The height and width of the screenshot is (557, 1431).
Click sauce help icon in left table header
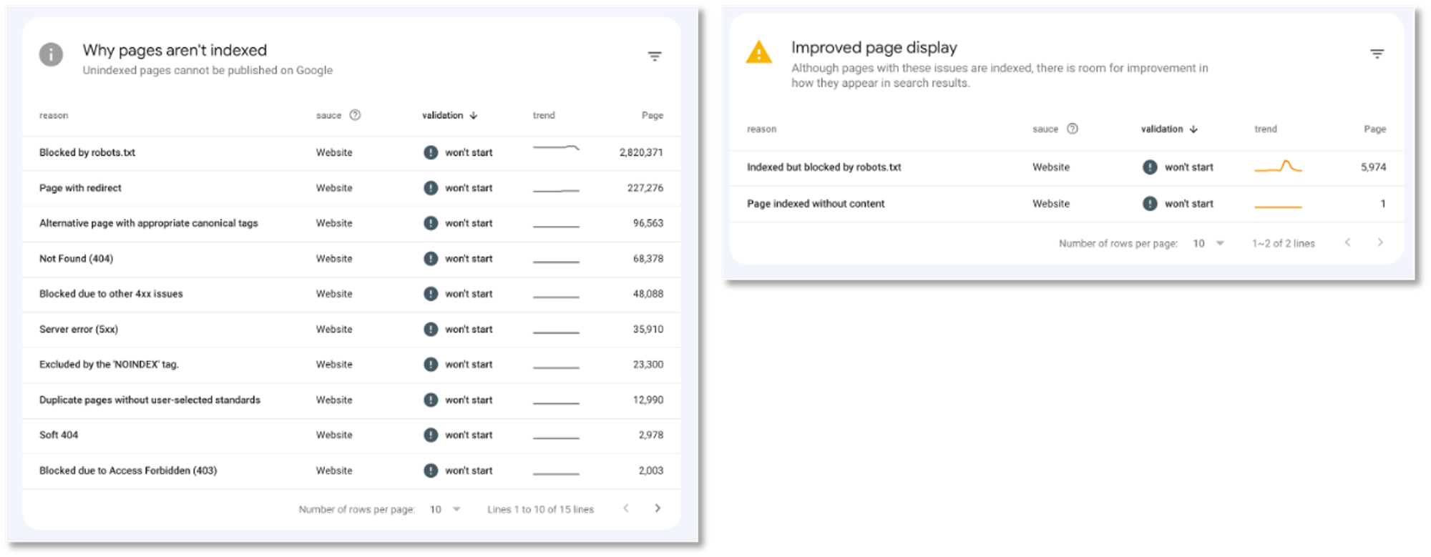[x=355, y=115]
